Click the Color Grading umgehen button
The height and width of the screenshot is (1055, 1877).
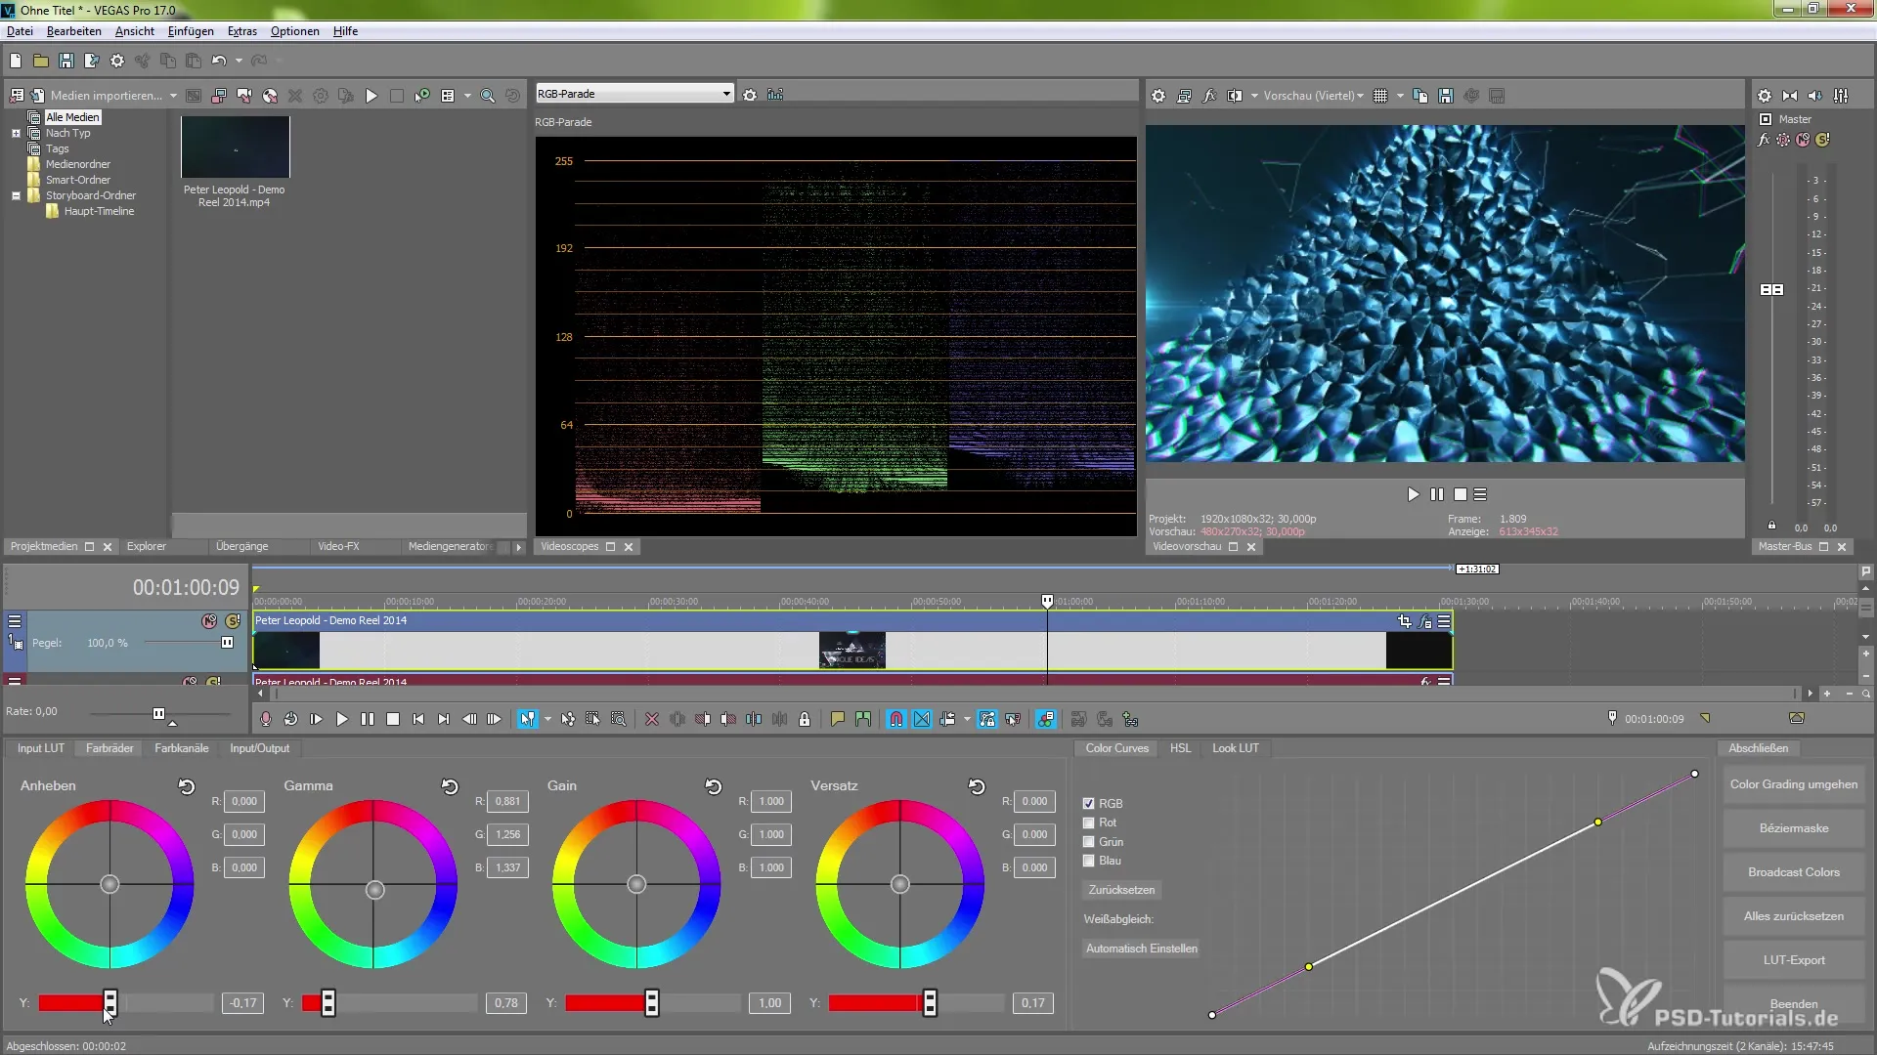tap(1794, 784)
